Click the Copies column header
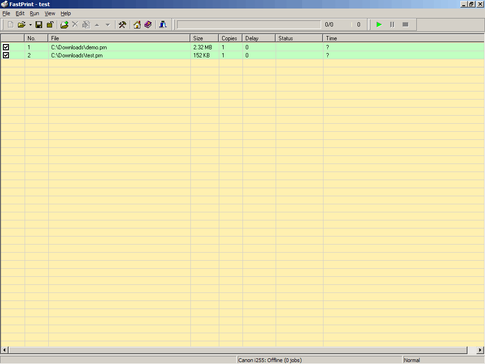Viewport: 485px width, 364px height. coord(231,38)
